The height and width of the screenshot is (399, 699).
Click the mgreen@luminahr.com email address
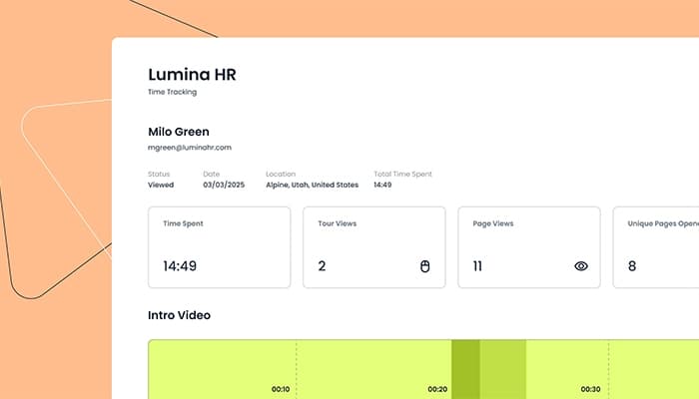[190, 148]
